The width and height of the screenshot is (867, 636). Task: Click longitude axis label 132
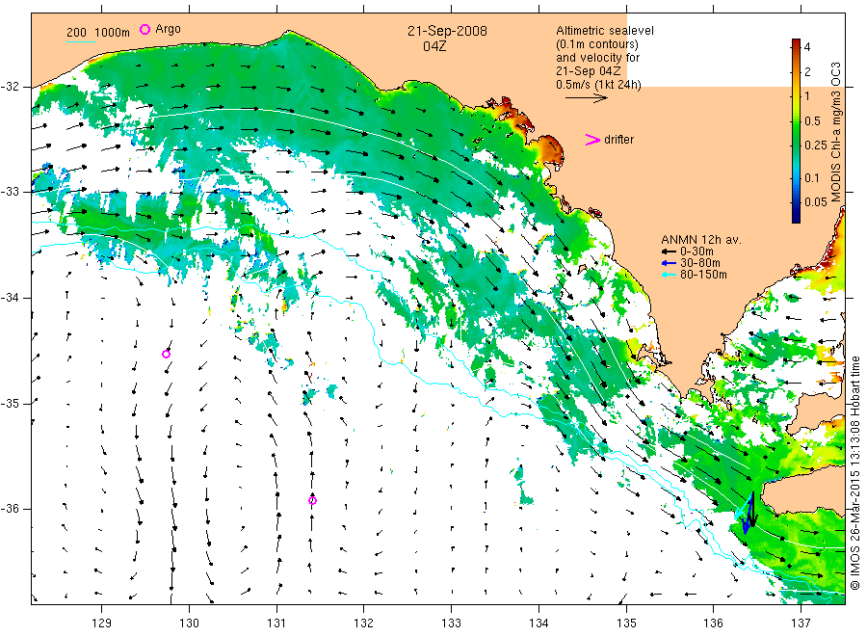(364, 623)
